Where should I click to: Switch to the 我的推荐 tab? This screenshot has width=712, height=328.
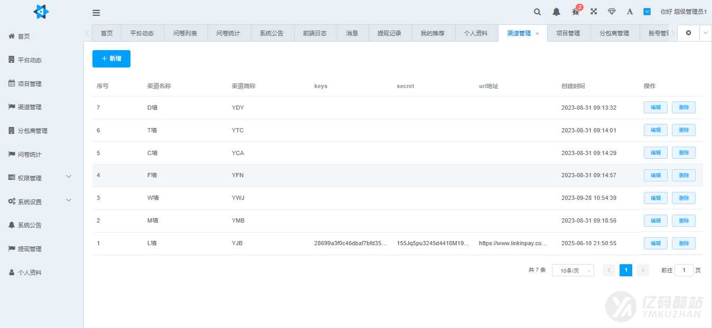coord(433,33)
